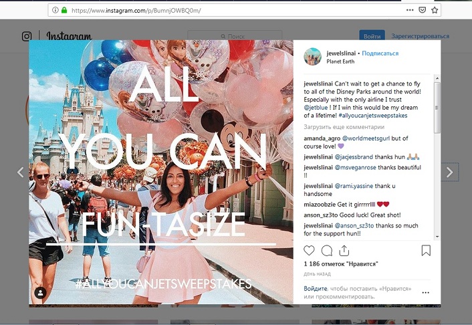472x325 pixels.
Task: Open the @rami.yassine mention
Action: pyautogui.click(x=354, y=186)
